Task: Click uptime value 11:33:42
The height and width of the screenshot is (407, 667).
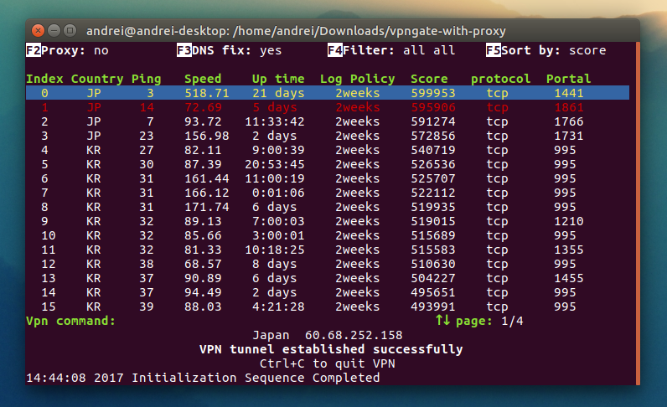Action: point(274,121)
